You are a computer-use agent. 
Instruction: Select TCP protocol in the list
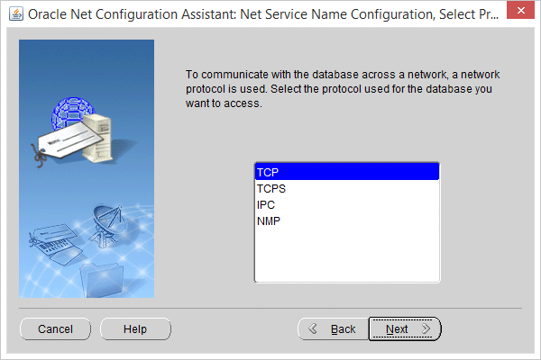click(347, 172)
